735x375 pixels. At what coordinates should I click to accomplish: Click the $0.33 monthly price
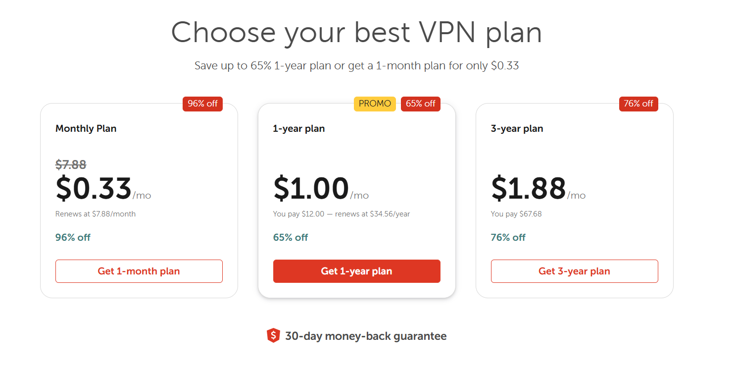[94, 189]
